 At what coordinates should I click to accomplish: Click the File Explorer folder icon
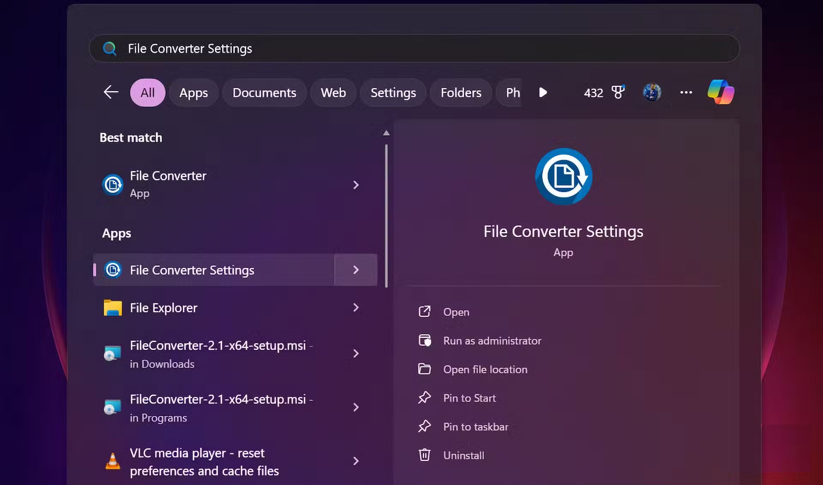pyautogui.click(x=113, y=308)
